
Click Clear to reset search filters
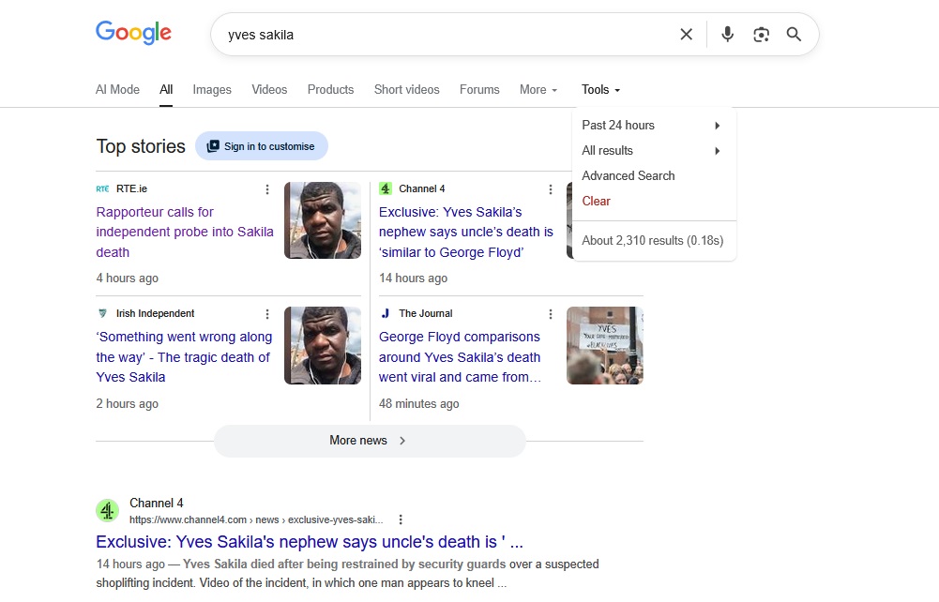596,201
